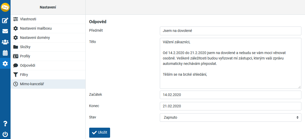
Task: Open the Stav dropdown showing Zapnuto
Action: click(230, 117)
